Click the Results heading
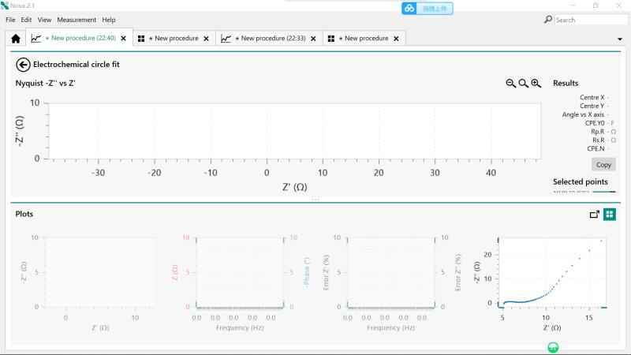 (566, 84)
